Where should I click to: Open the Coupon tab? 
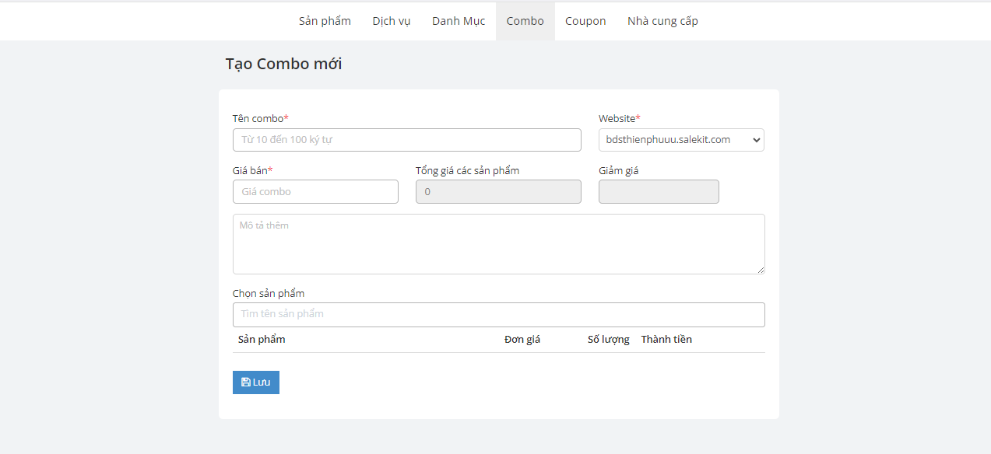pos(585,21)
